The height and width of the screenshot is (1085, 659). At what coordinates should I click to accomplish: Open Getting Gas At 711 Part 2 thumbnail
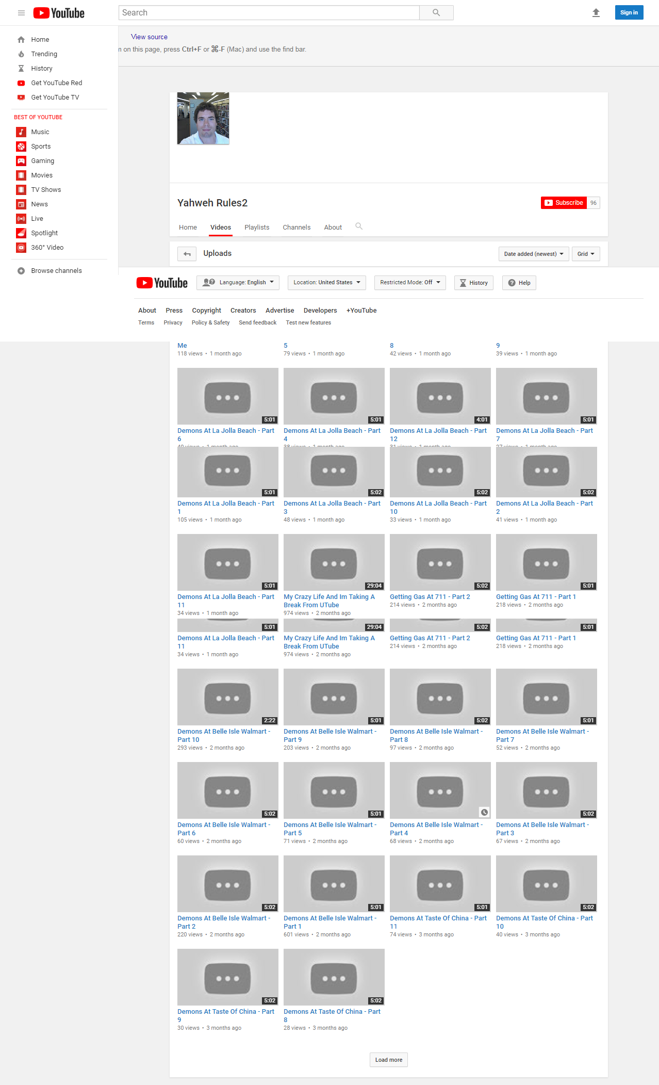point(440,562)
